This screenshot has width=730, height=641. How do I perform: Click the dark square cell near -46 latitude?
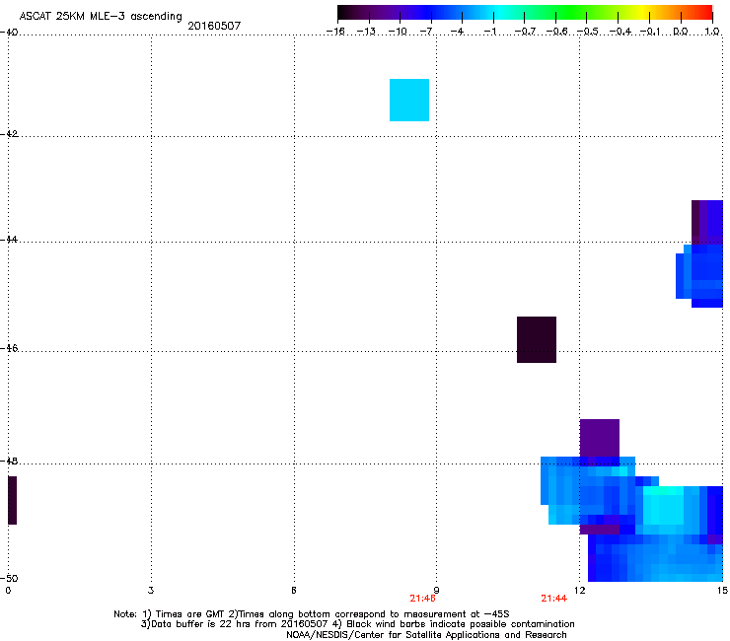(x=537, y=340)
